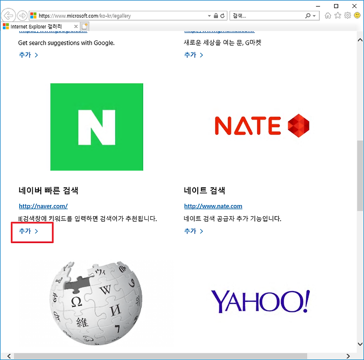Click the YAHOO! logo image

pos(260,301)
